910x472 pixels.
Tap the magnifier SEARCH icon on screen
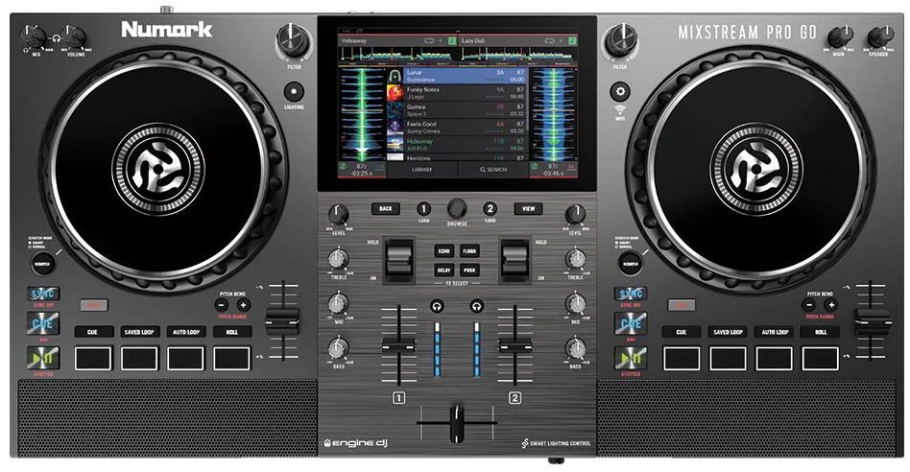[482, 169]
